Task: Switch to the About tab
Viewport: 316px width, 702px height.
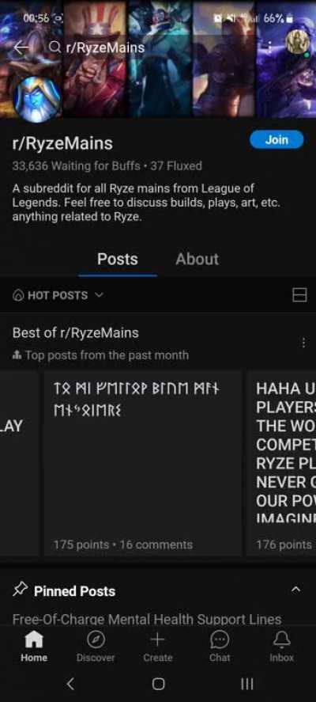Action: [197, 259]
